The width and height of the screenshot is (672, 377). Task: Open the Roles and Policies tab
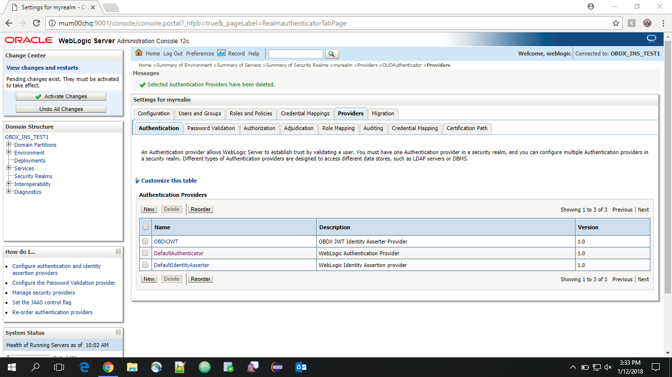(x=251, y=113)
